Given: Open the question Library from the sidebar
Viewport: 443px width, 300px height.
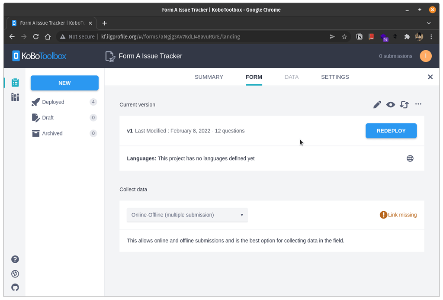Looking at the screenshot, I should coord(15,97).
